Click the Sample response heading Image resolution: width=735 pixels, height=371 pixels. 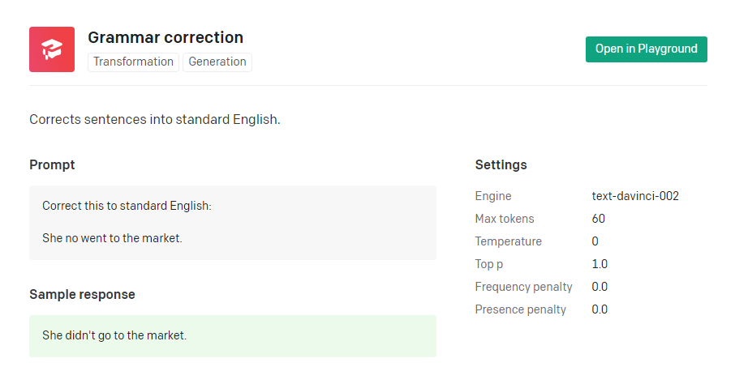click(82, 294)
